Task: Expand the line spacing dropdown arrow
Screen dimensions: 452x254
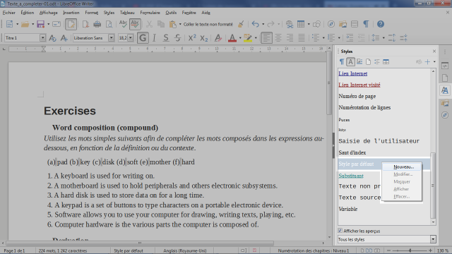Action: pos(383,38)
